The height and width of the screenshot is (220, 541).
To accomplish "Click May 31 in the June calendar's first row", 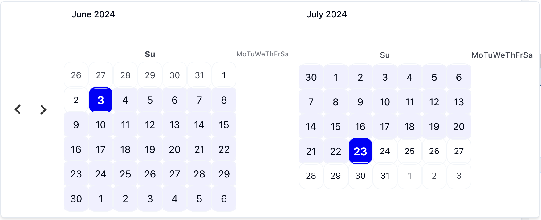I will pyautogui.click(x=199, y=75).
